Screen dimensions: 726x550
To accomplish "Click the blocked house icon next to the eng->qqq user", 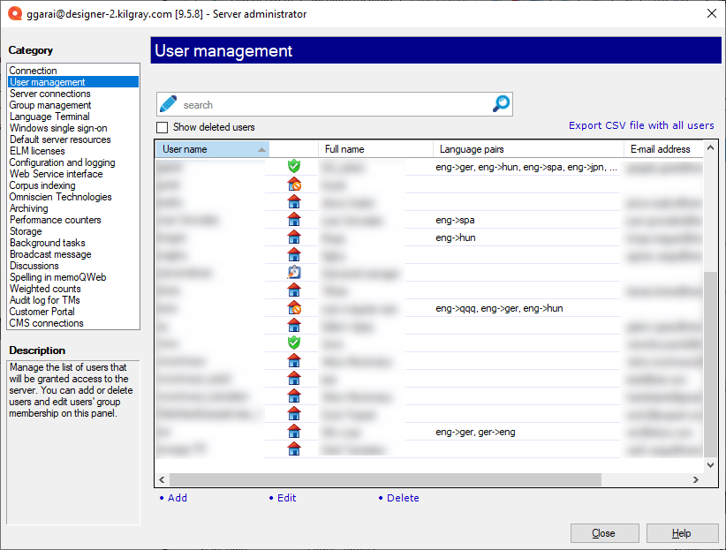I will (293, 307).
